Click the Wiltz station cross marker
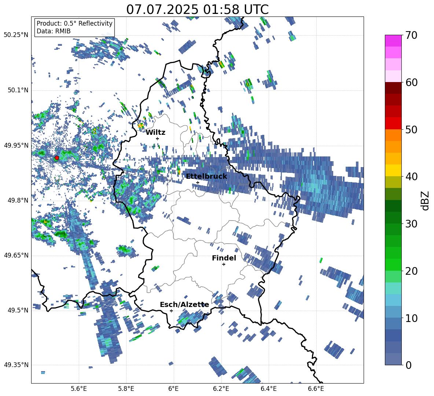 (158, 138)
